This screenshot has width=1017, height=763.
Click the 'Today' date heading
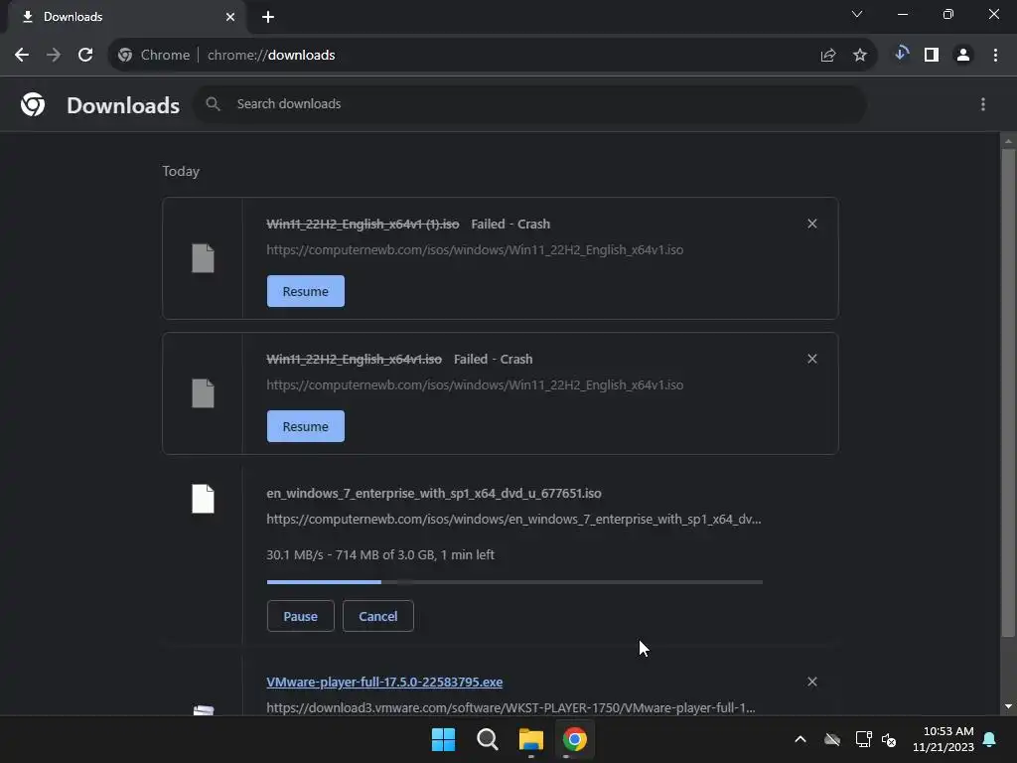181,171
